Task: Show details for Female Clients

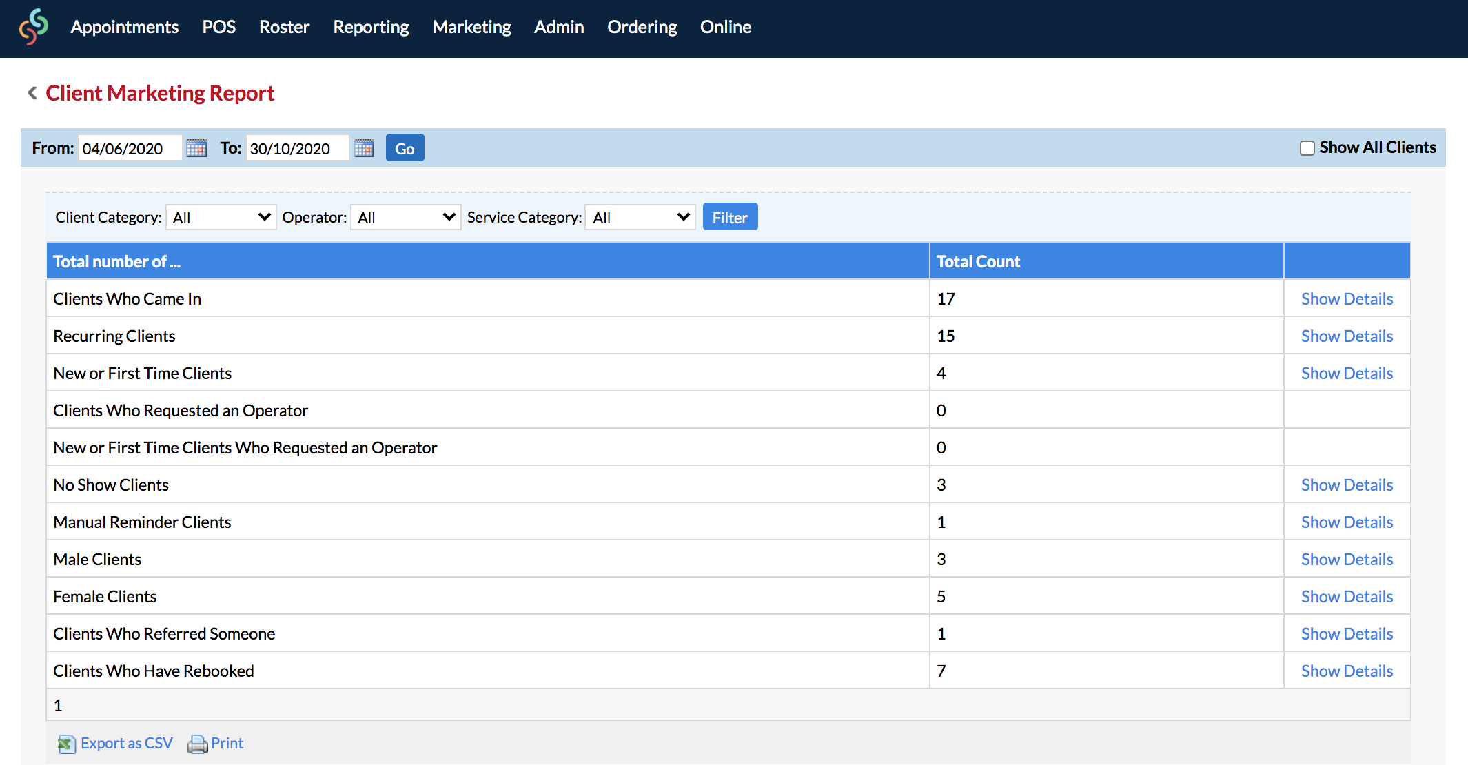Action: (x=1347, y=596)
